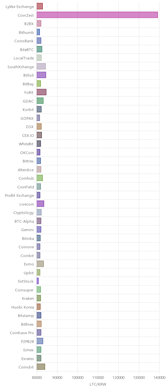Click the CoinZest bar
Image resolution: width=166 pixels, height=390 pixels.
[97, 15]
